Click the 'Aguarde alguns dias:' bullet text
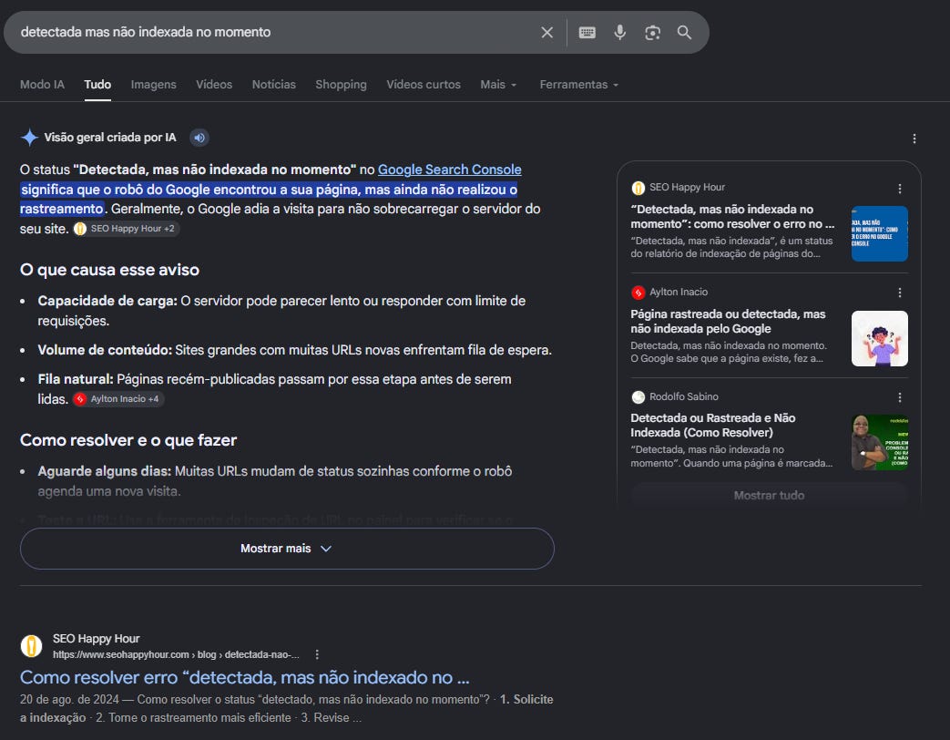The width and height of the screenshot is (950, 740). (105, 471)
